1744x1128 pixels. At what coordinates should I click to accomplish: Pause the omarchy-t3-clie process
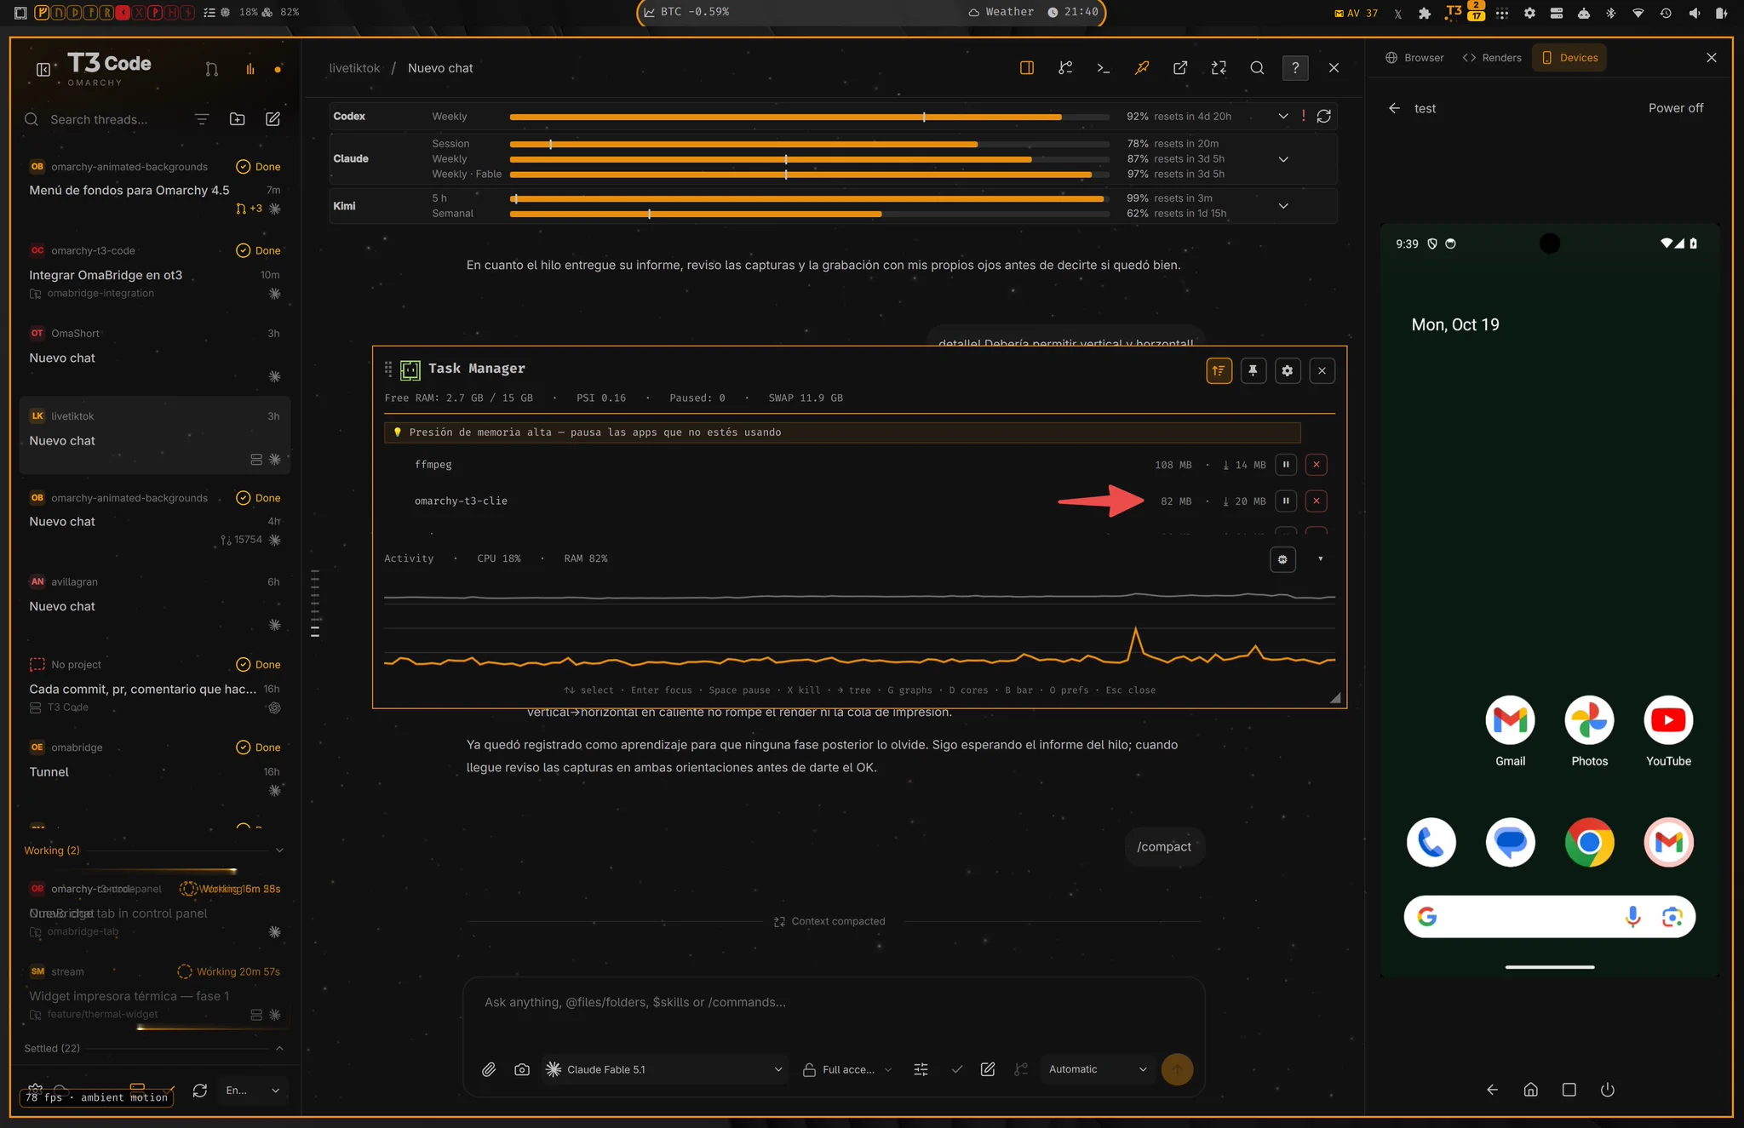(x=1286, y=501)
